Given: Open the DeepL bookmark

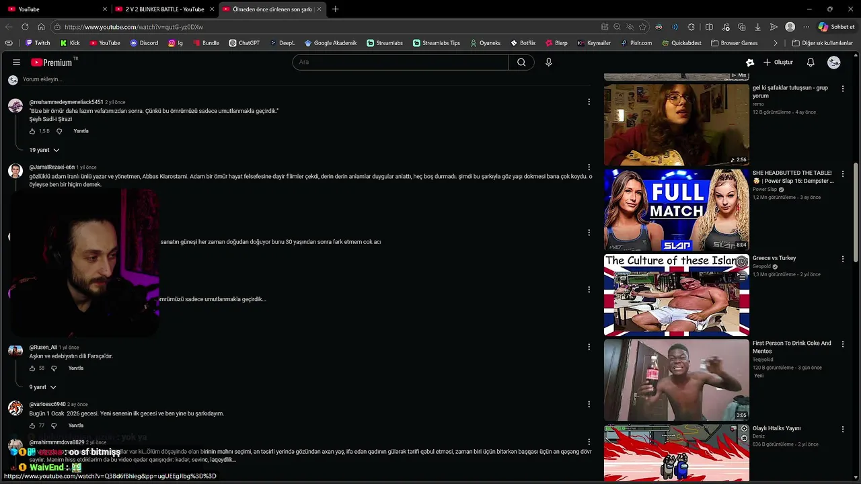Looking at the screenshot, I should 283,43.
